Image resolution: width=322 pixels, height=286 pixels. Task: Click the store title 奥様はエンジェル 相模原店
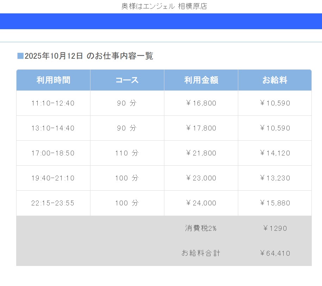pyautogui.click(x=164, y=6)
